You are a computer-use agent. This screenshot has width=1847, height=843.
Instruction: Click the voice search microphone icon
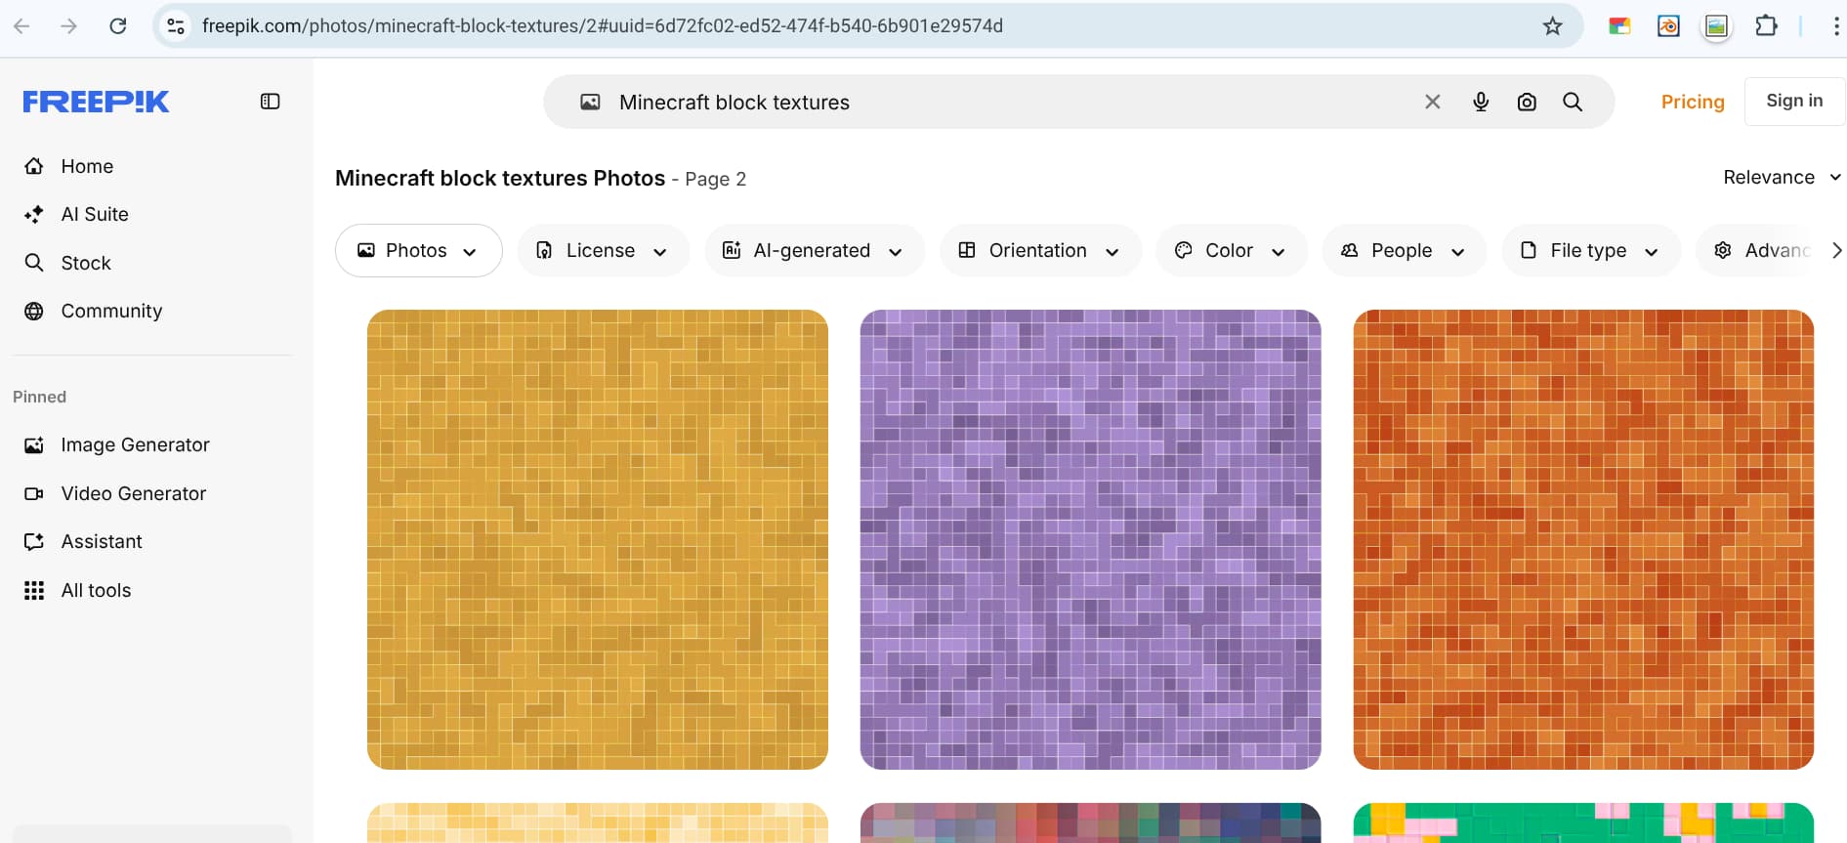coord(1481,102)
